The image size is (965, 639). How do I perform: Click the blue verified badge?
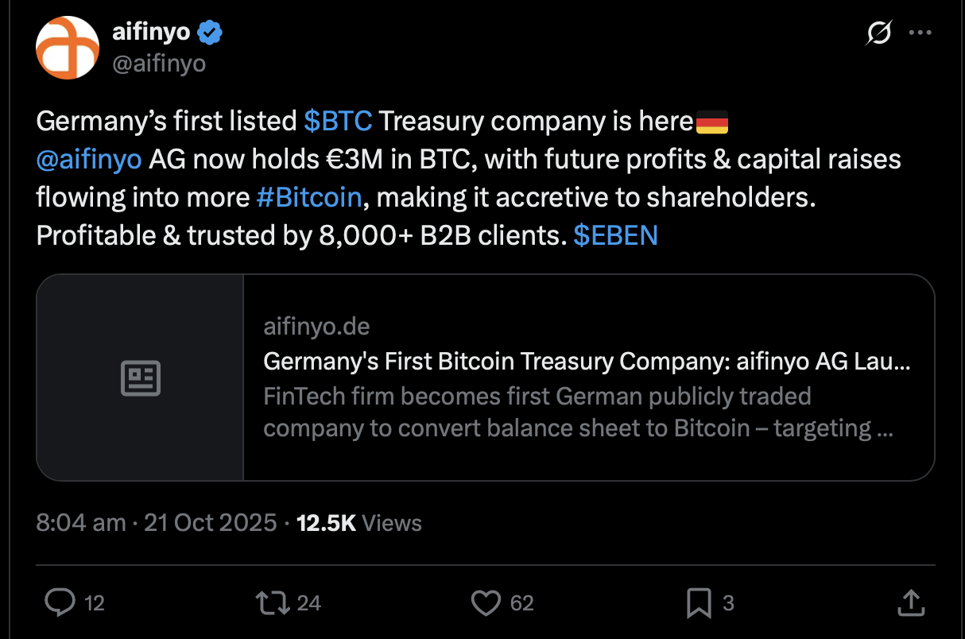(211, 33)
